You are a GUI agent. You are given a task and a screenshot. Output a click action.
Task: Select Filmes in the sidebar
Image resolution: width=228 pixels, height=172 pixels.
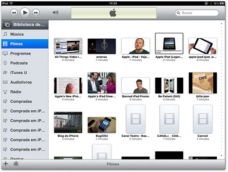[x=25, y=44]
